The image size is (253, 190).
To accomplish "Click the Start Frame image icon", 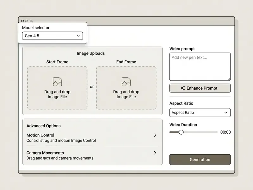I will pos(57,82).
